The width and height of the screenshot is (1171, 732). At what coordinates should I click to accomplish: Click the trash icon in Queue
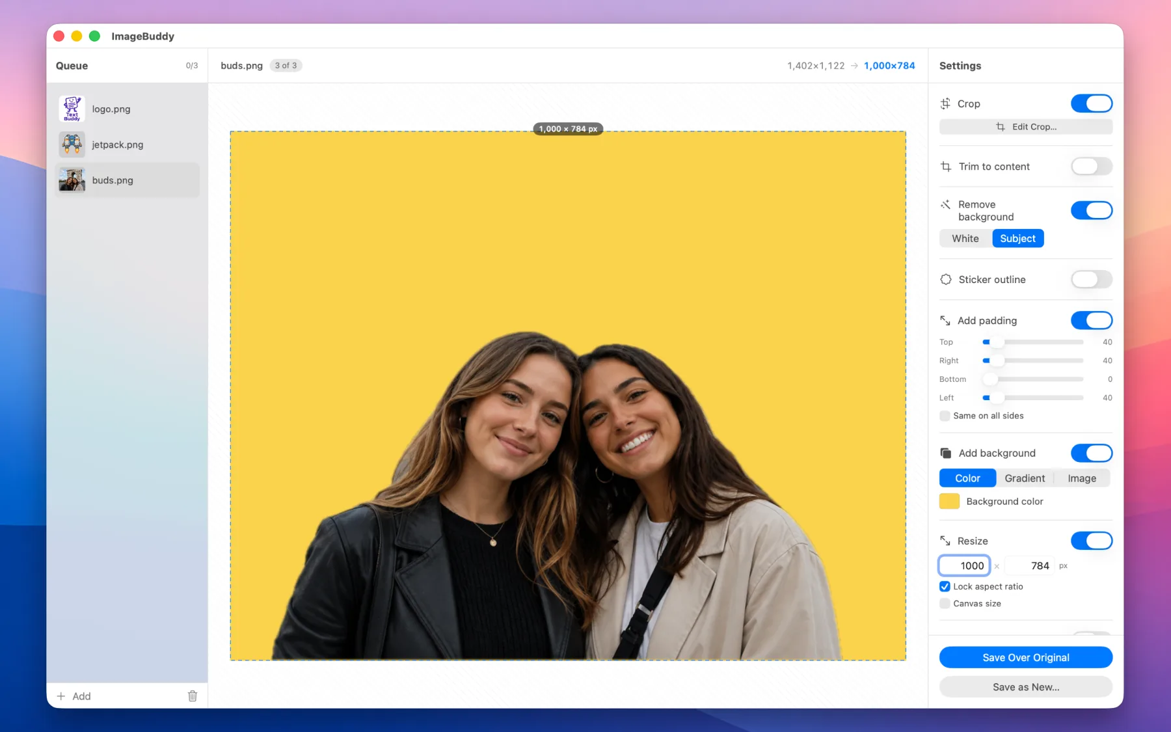click(193, 696)
